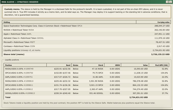Viewport: 173px width, 110px height.
Task: Select the Apple Robinhood Token AAPL row
Action: click(86, 34)
